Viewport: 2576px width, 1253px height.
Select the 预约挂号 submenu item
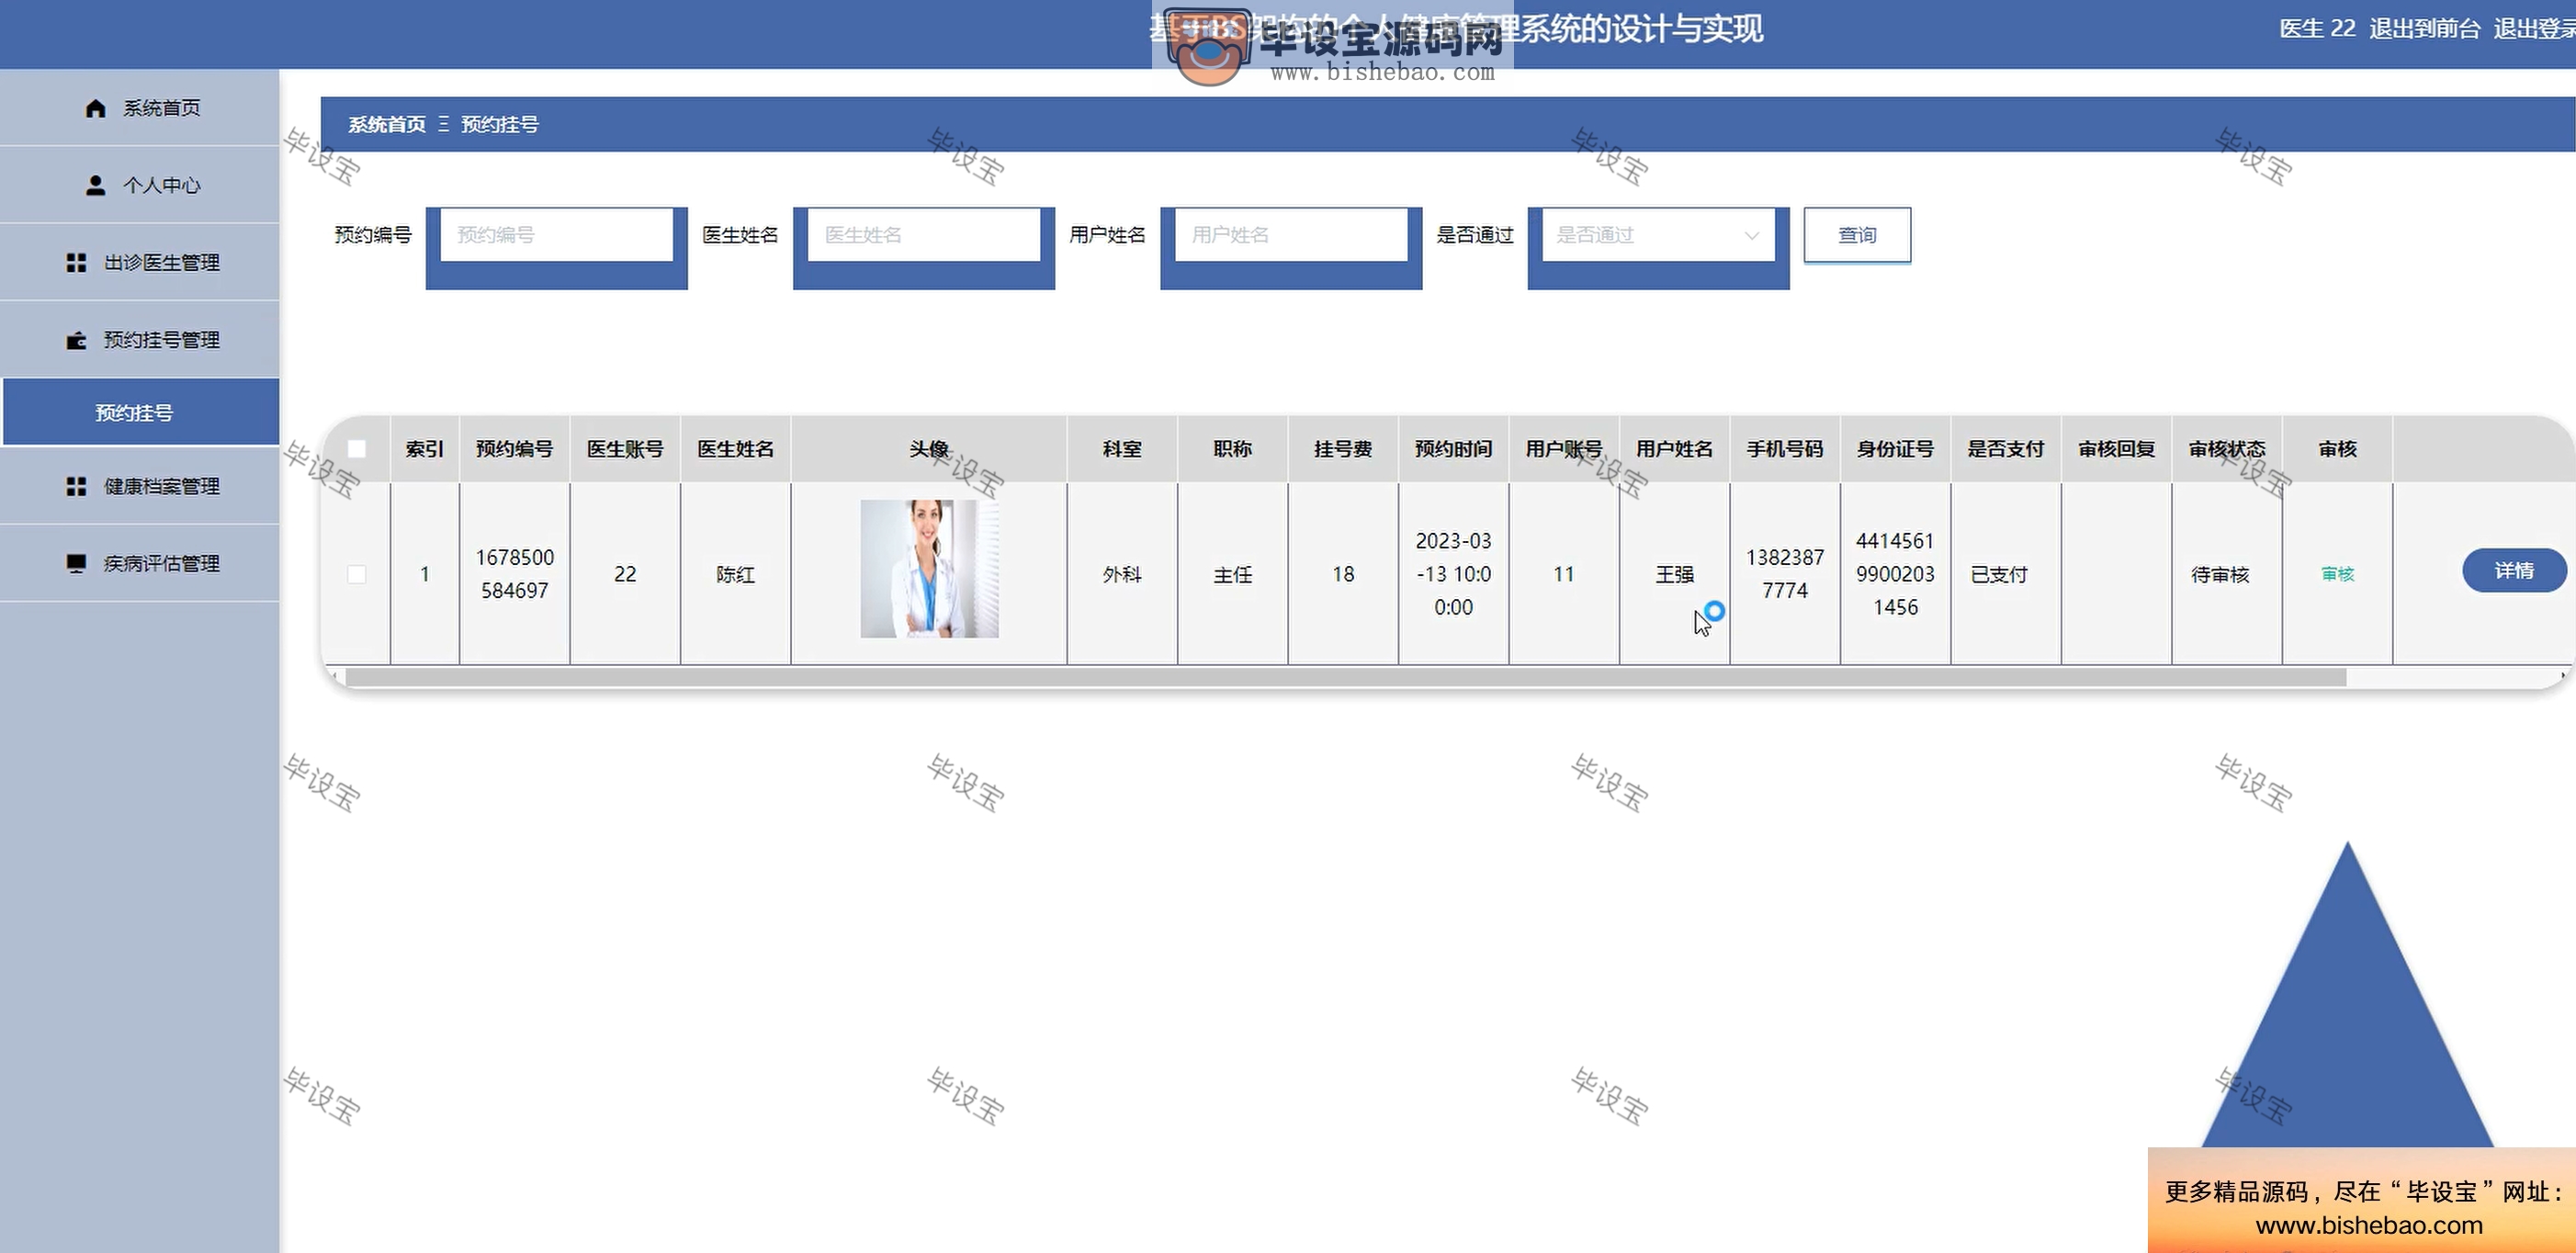pyautogui.click(x=141, y=412)
